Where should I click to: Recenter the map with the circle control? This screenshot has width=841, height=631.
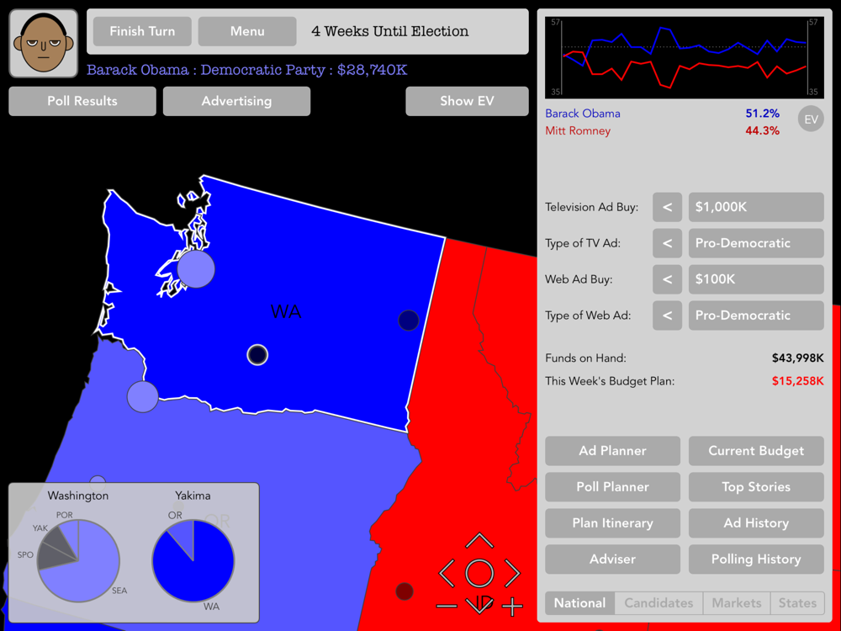[x=479, y=573]
